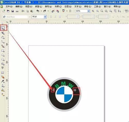The image size is (129, 122).
Task: Copy the selection
Action: 28,11
